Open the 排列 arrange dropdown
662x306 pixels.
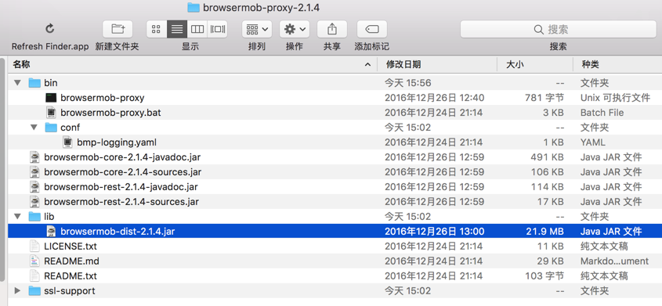click(x=257, y=29)
